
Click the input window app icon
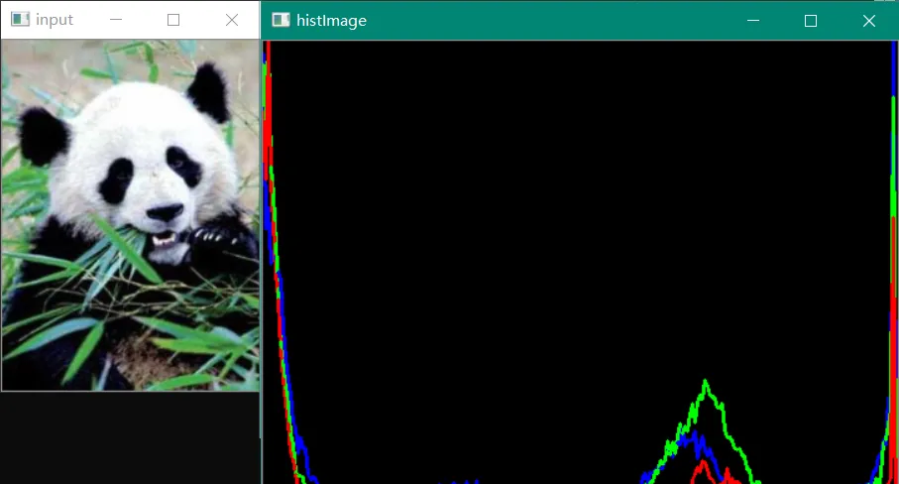tap(20, 20)
